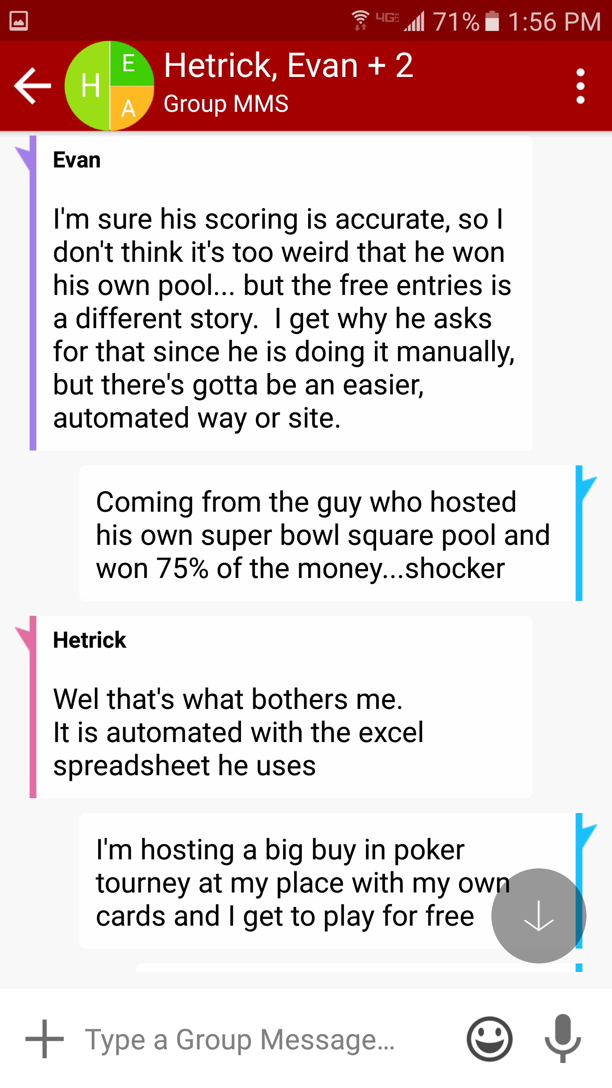This screenshot has height=1088, width=612.
Task: Tap the 1:56 PM clock in status bar
Action: pyautogui.click(x=555, y=21)
